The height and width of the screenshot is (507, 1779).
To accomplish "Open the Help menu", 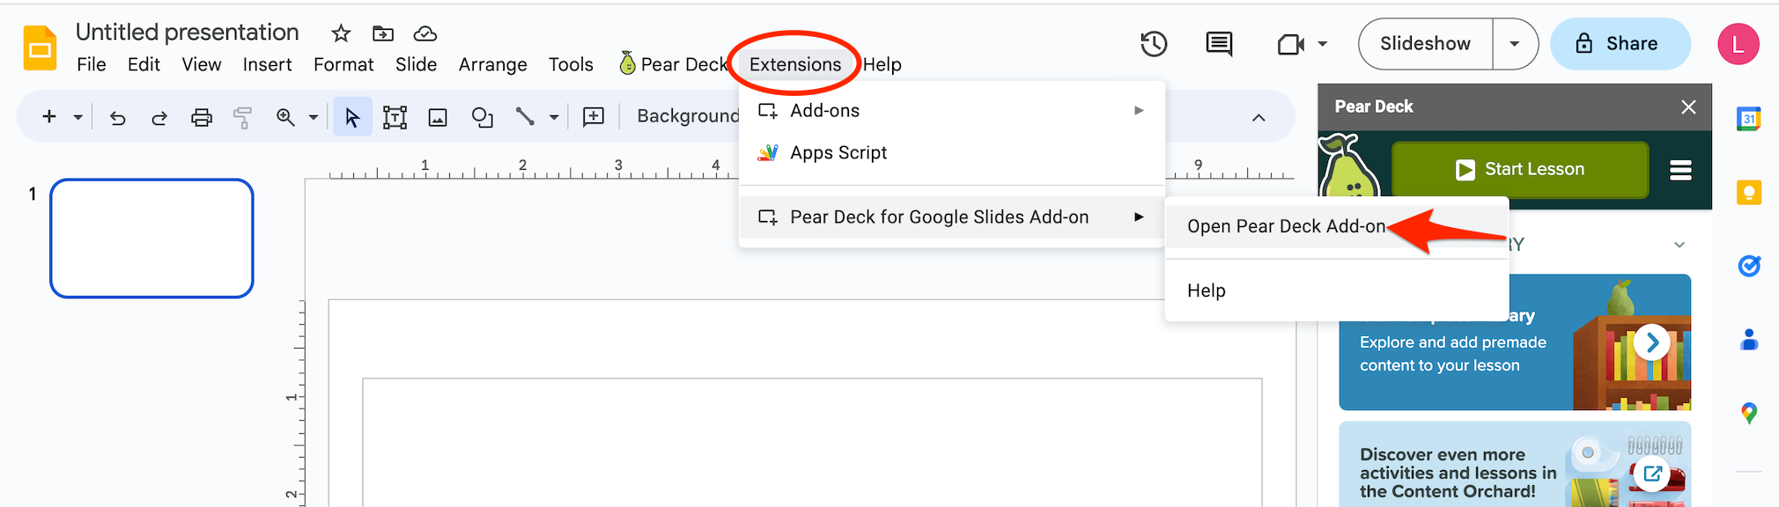I will [x=882, y=63].
